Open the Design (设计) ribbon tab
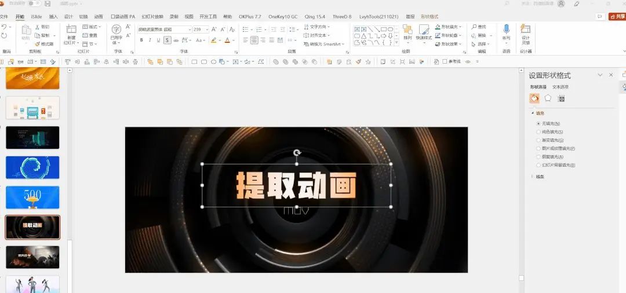The width and height of the screenshot is (626, 293). (x=68, y=17)
